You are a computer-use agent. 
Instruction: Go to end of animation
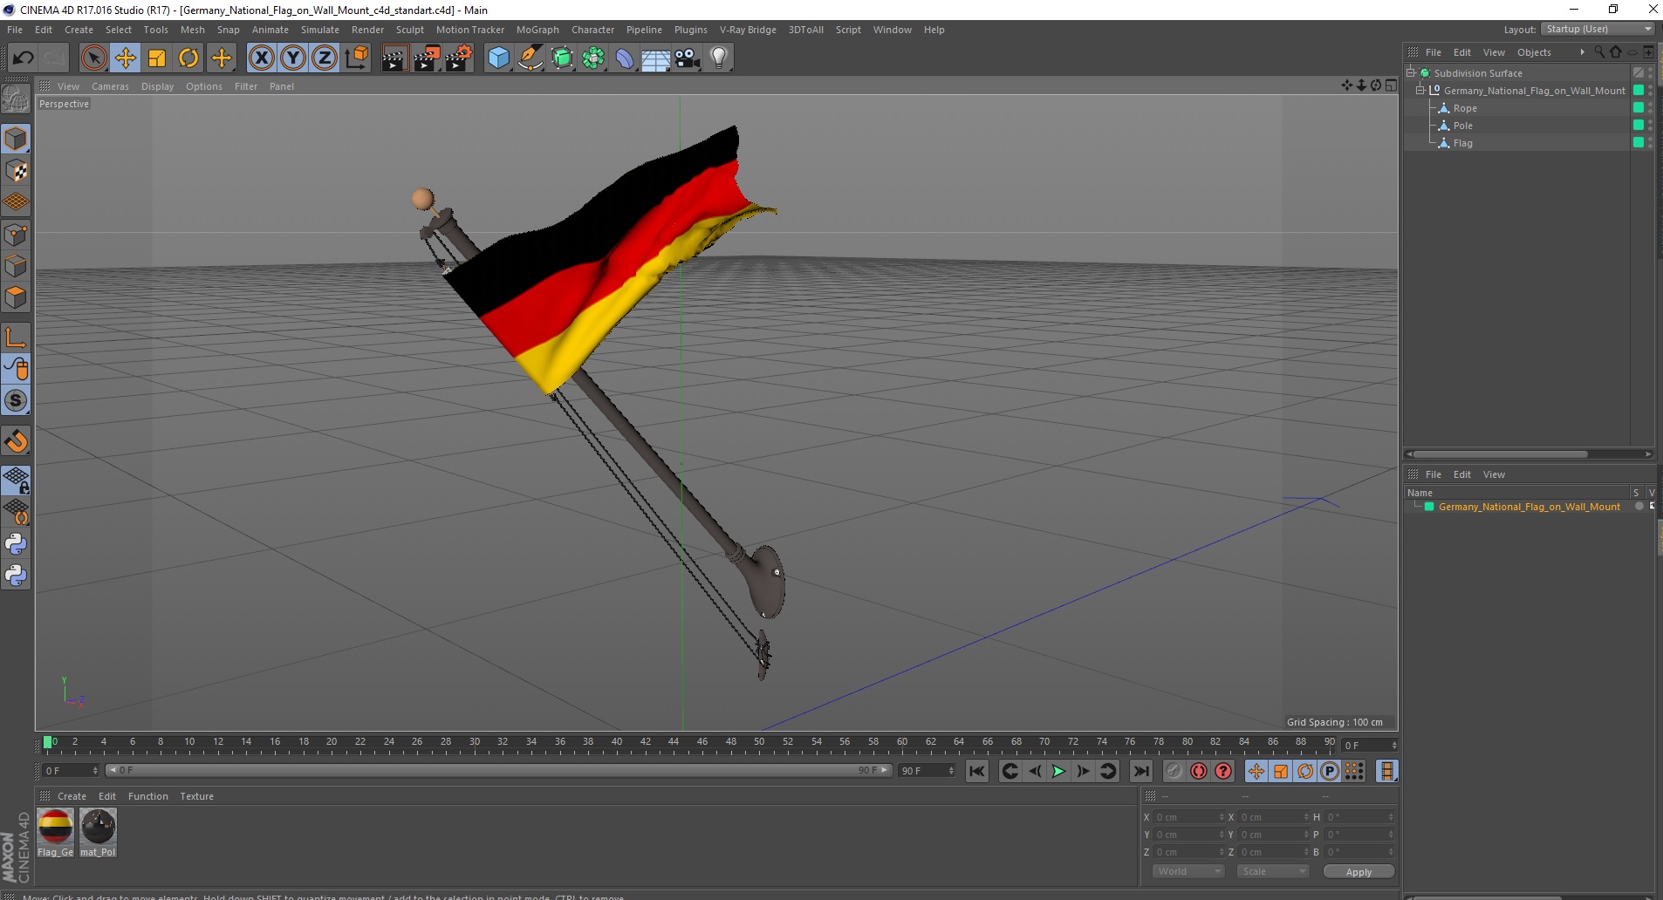pyautogui.click(x=1140, y=771)
